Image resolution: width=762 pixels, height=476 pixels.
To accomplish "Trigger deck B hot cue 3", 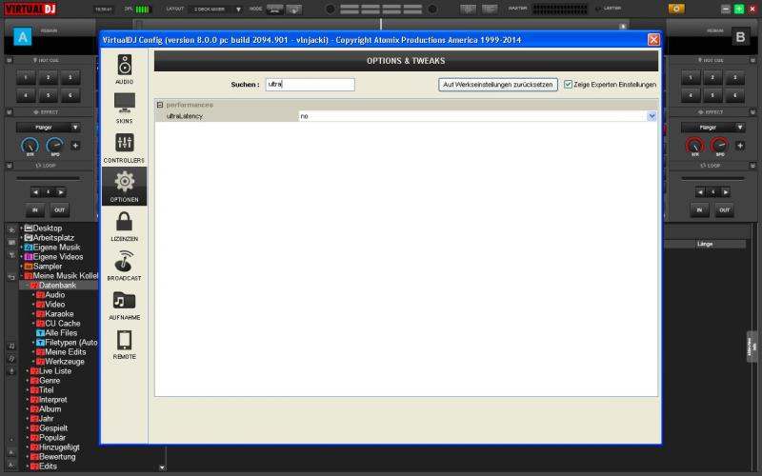I will tap(734, 77).
